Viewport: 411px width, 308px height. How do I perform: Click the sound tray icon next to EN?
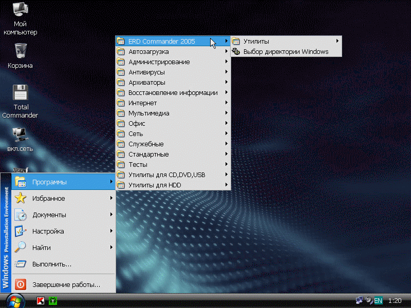click(369, 300)
